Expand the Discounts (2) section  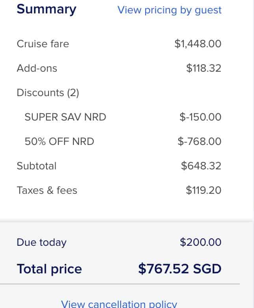coord(48,93)
